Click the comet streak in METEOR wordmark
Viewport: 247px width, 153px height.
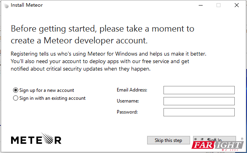coord(47,138)
